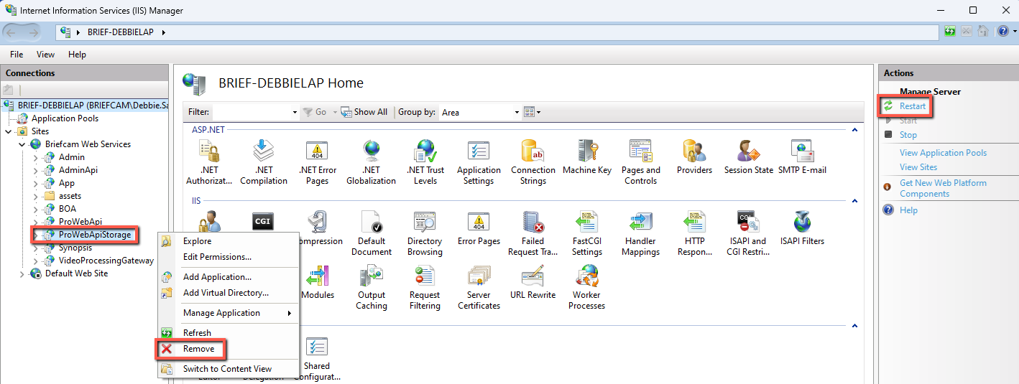Open the HTTP Response Headers feature
Viewport: 1019px width, 384px height.
point(694,233)
